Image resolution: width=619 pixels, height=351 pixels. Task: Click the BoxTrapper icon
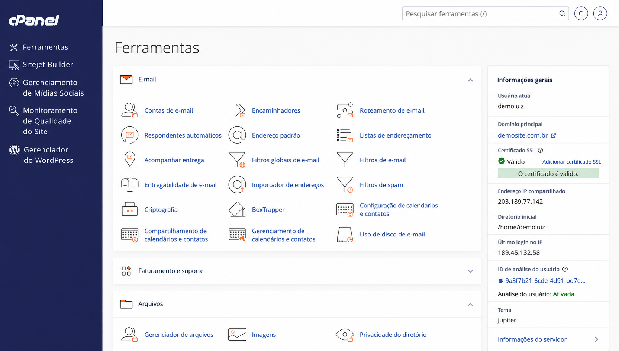(237, 209)
